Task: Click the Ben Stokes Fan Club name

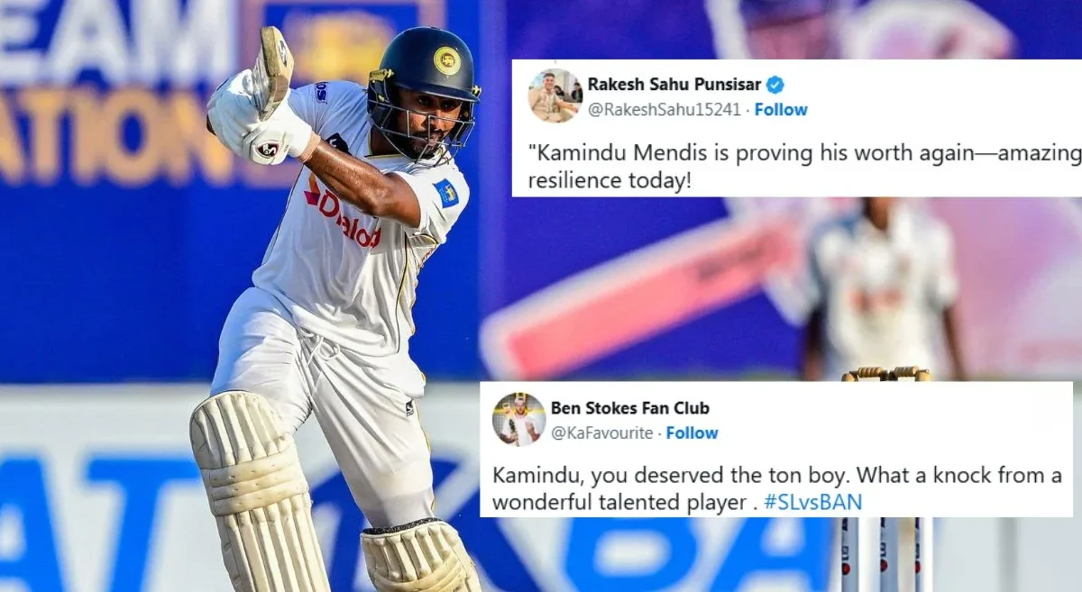Action: pyautogui.click(x=630, y=408)
